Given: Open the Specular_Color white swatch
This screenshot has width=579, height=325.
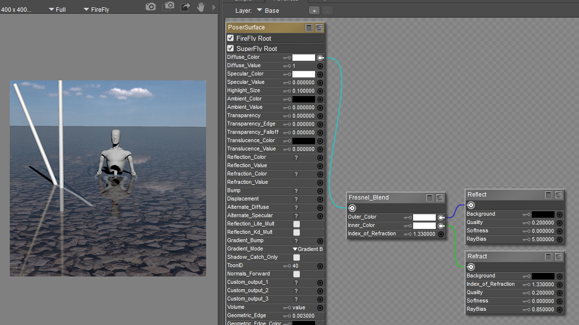Looking at the screenshot, I should point(303,74).
